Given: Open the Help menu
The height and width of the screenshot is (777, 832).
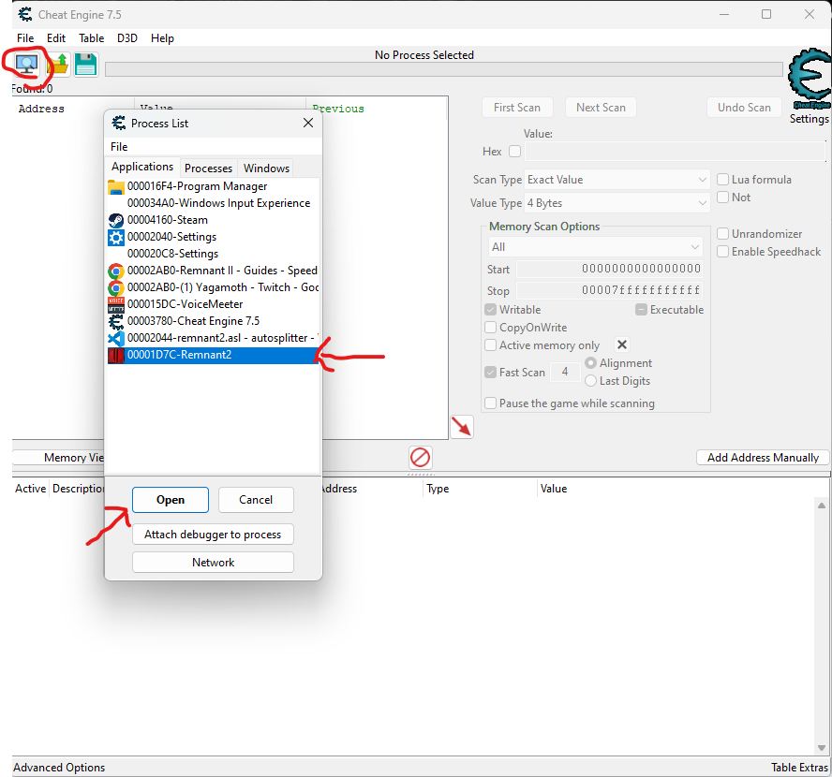Looking at the screenshot, I should pyautogui.click(x=162, y=38).
